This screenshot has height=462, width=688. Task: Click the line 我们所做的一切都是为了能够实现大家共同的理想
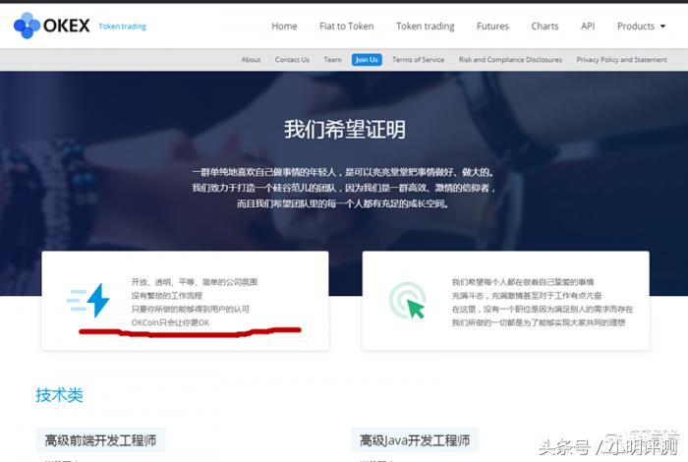pyautogui.click(x=539, y=323)
